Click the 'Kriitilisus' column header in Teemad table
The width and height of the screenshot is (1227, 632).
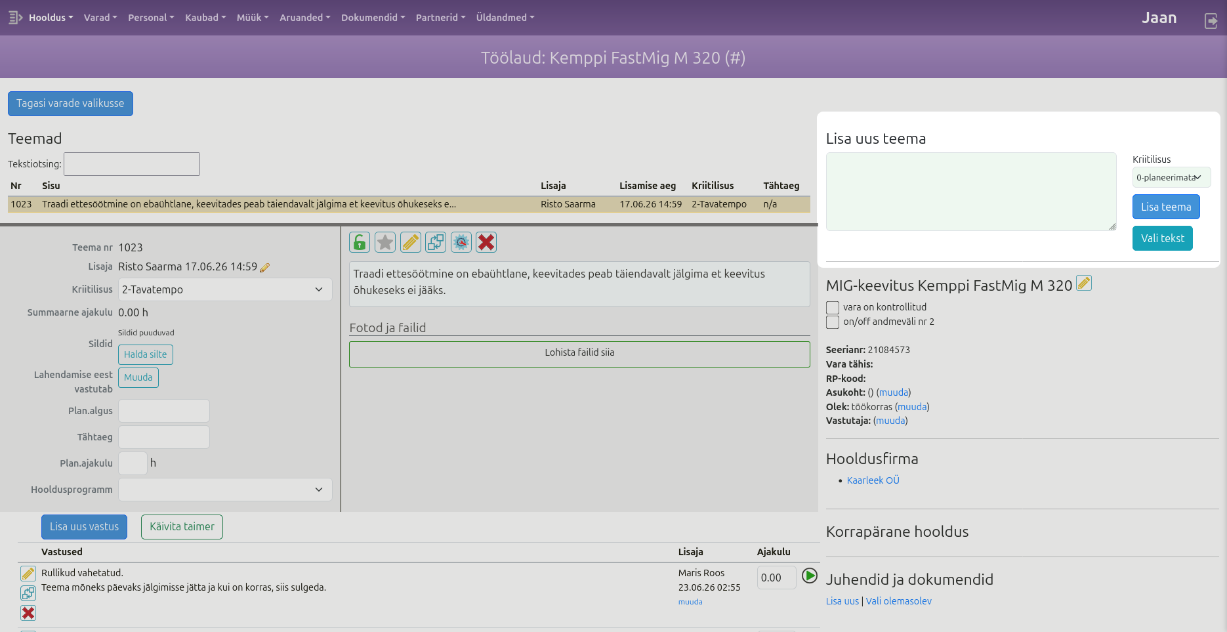pyautogui.click(x=713, y=186)
